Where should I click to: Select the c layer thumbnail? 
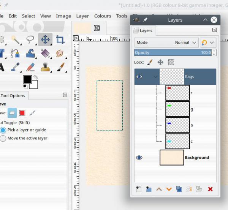177,141
